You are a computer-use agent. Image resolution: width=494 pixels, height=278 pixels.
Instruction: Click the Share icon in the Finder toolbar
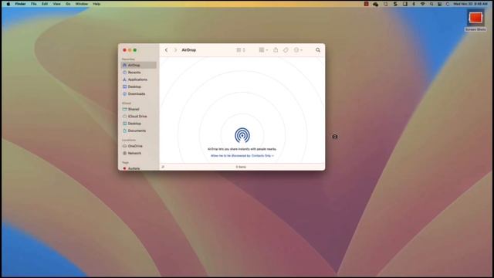pos(276,50)
